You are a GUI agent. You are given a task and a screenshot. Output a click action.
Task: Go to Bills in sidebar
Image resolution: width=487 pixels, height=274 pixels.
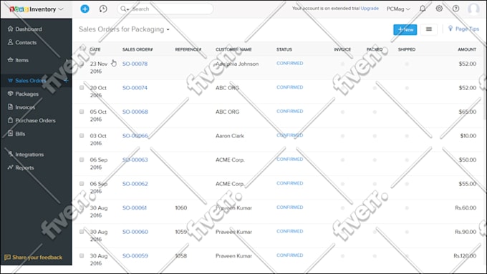click(20, 134)
